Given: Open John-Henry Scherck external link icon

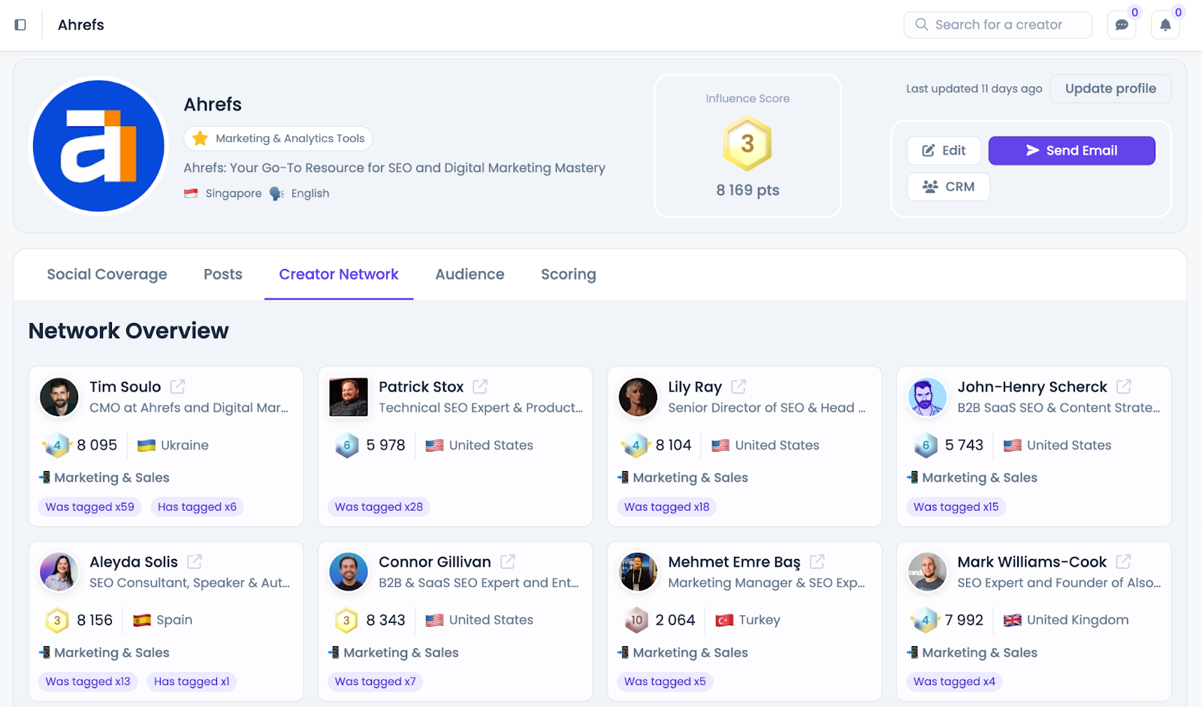Looking at the screenshot, I should pos(1124,386).
